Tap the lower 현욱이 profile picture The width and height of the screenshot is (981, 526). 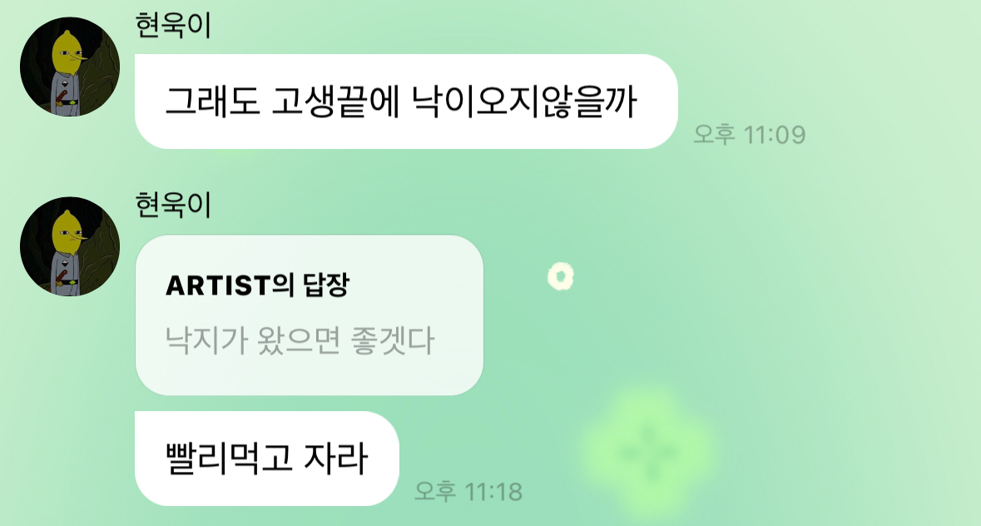(69, 246)
